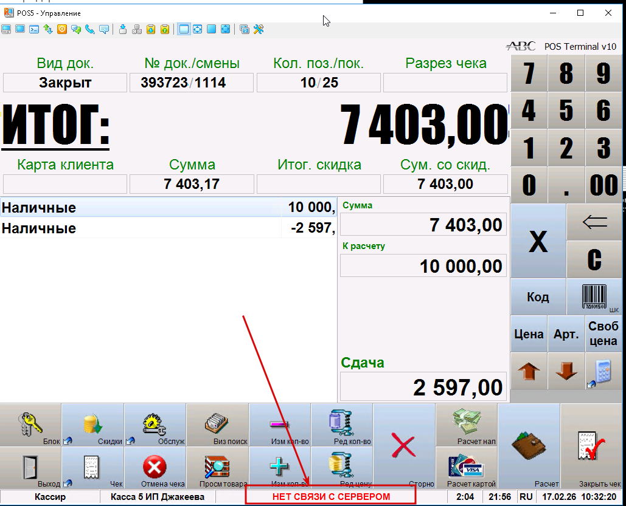The width and height of the screenshot is (626, 506).
Task: Click keypad double zero 00 button
Action: point(603,185)
